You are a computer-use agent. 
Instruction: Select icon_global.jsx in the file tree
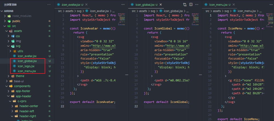[27, 61]
